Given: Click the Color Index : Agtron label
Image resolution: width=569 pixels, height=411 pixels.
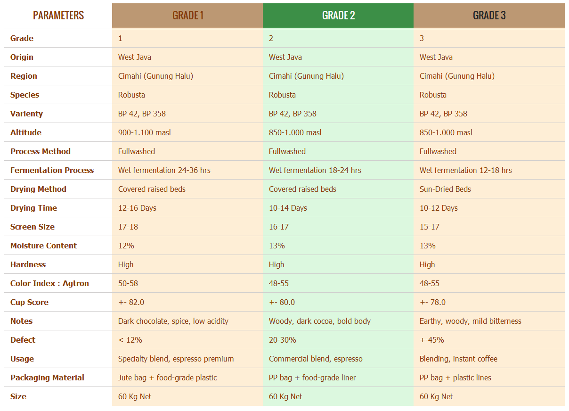Looking at the screenshot, I should coord(49,283).
